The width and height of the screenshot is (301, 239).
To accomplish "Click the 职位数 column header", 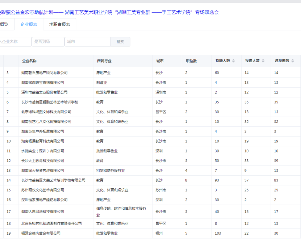I will coord(191,61).
